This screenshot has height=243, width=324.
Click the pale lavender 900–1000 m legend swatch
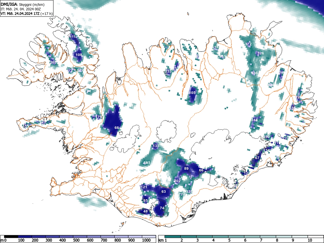click(135, 237)
